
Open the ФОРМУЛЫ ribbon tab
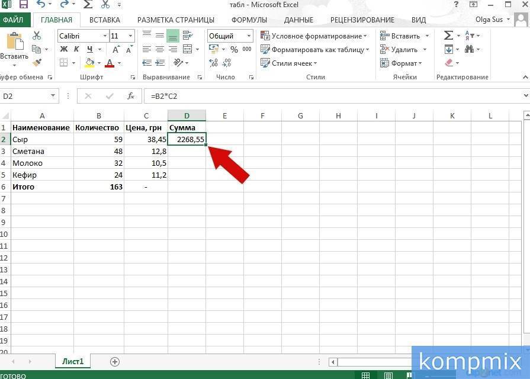249,20
